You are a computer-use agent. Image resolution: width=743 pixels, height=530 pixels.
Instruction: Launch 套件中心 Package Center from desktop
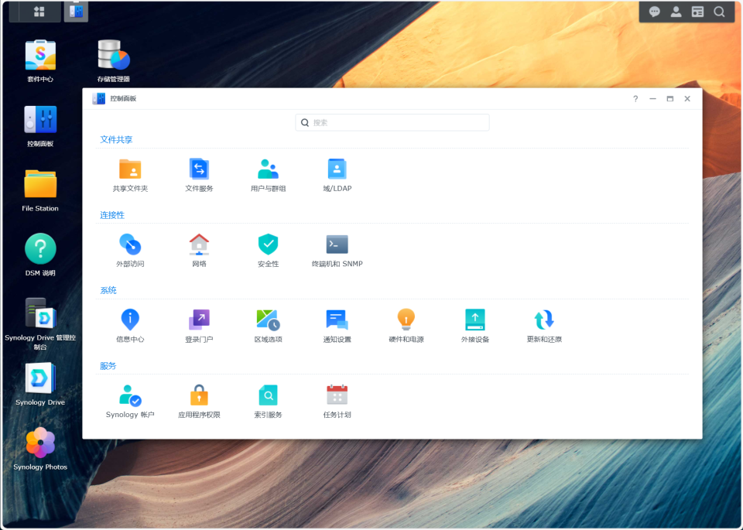(40, 60)
